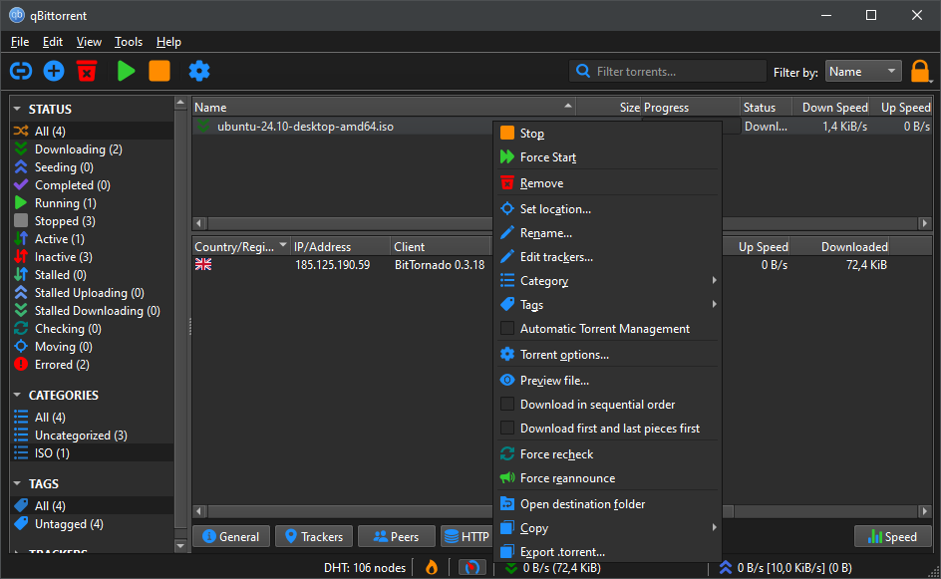Click the green Start torrent toolbar icon
This screenshot has height=579, width=941.
pyautogui.click(x=126, y=71)
